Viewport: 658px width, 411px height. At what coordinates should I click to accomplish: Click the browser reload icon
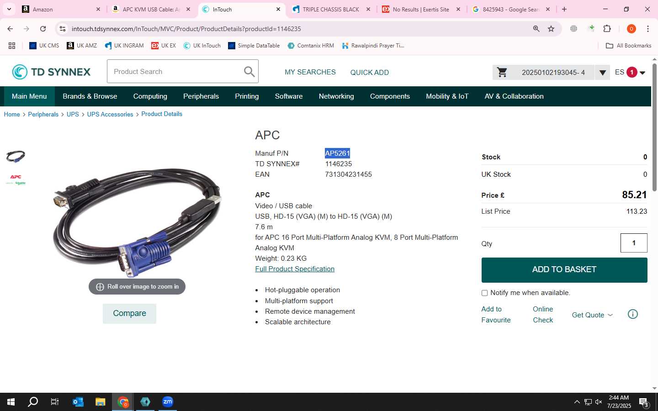tap(43, 29)
